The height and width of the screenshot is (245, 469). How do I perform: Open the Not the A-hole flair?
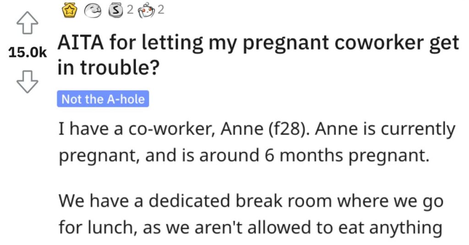point(103,99)
